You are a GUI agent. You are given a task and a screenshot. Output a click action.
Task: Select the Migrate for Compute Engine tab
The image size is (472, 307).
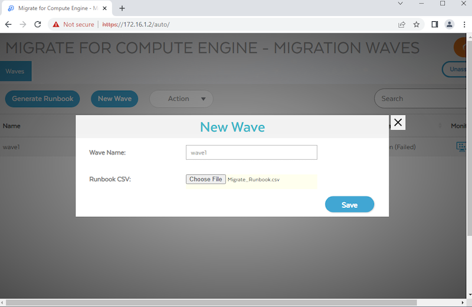click(57, 8)
